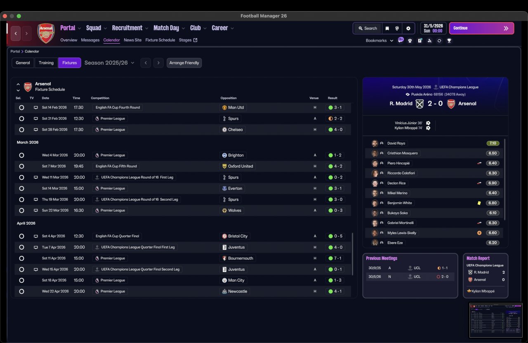The image size is (528, 343).
Task: Open the Messages tab
Action: click(x=90, y=40)
